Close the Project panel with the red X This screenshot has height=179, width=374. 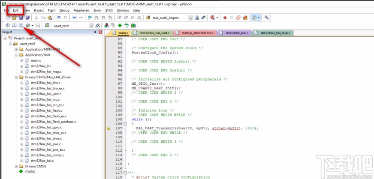[x=100, y=32]
